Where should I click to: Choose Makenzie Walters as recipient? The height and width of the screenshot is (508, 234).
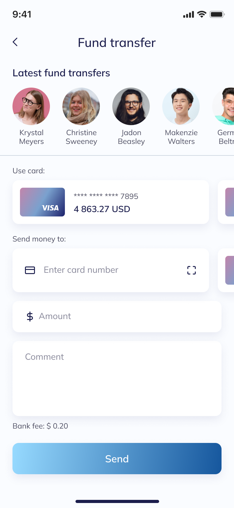point(181,106)
